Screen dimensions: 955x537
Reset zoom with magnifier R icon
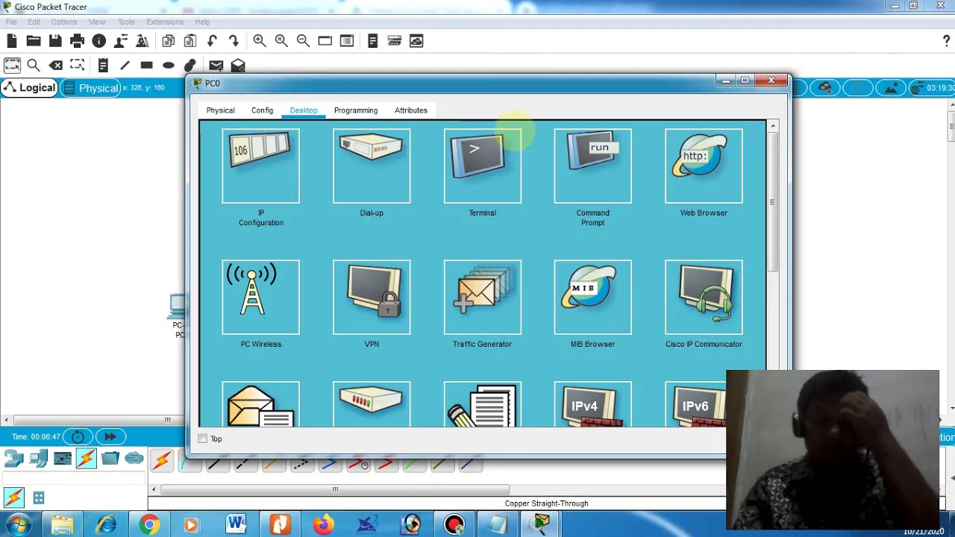pos(281,41)
